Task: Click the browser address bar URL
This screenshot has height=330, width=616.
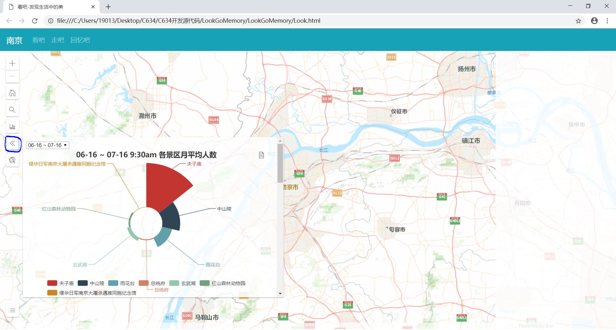Action: point(189,21)
